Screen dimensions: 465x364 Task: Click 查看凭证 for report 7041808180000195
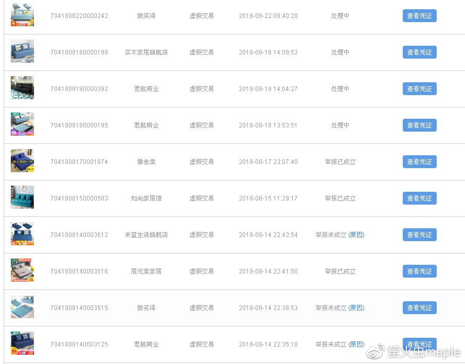pyautogui.click(x=419, y=125)
